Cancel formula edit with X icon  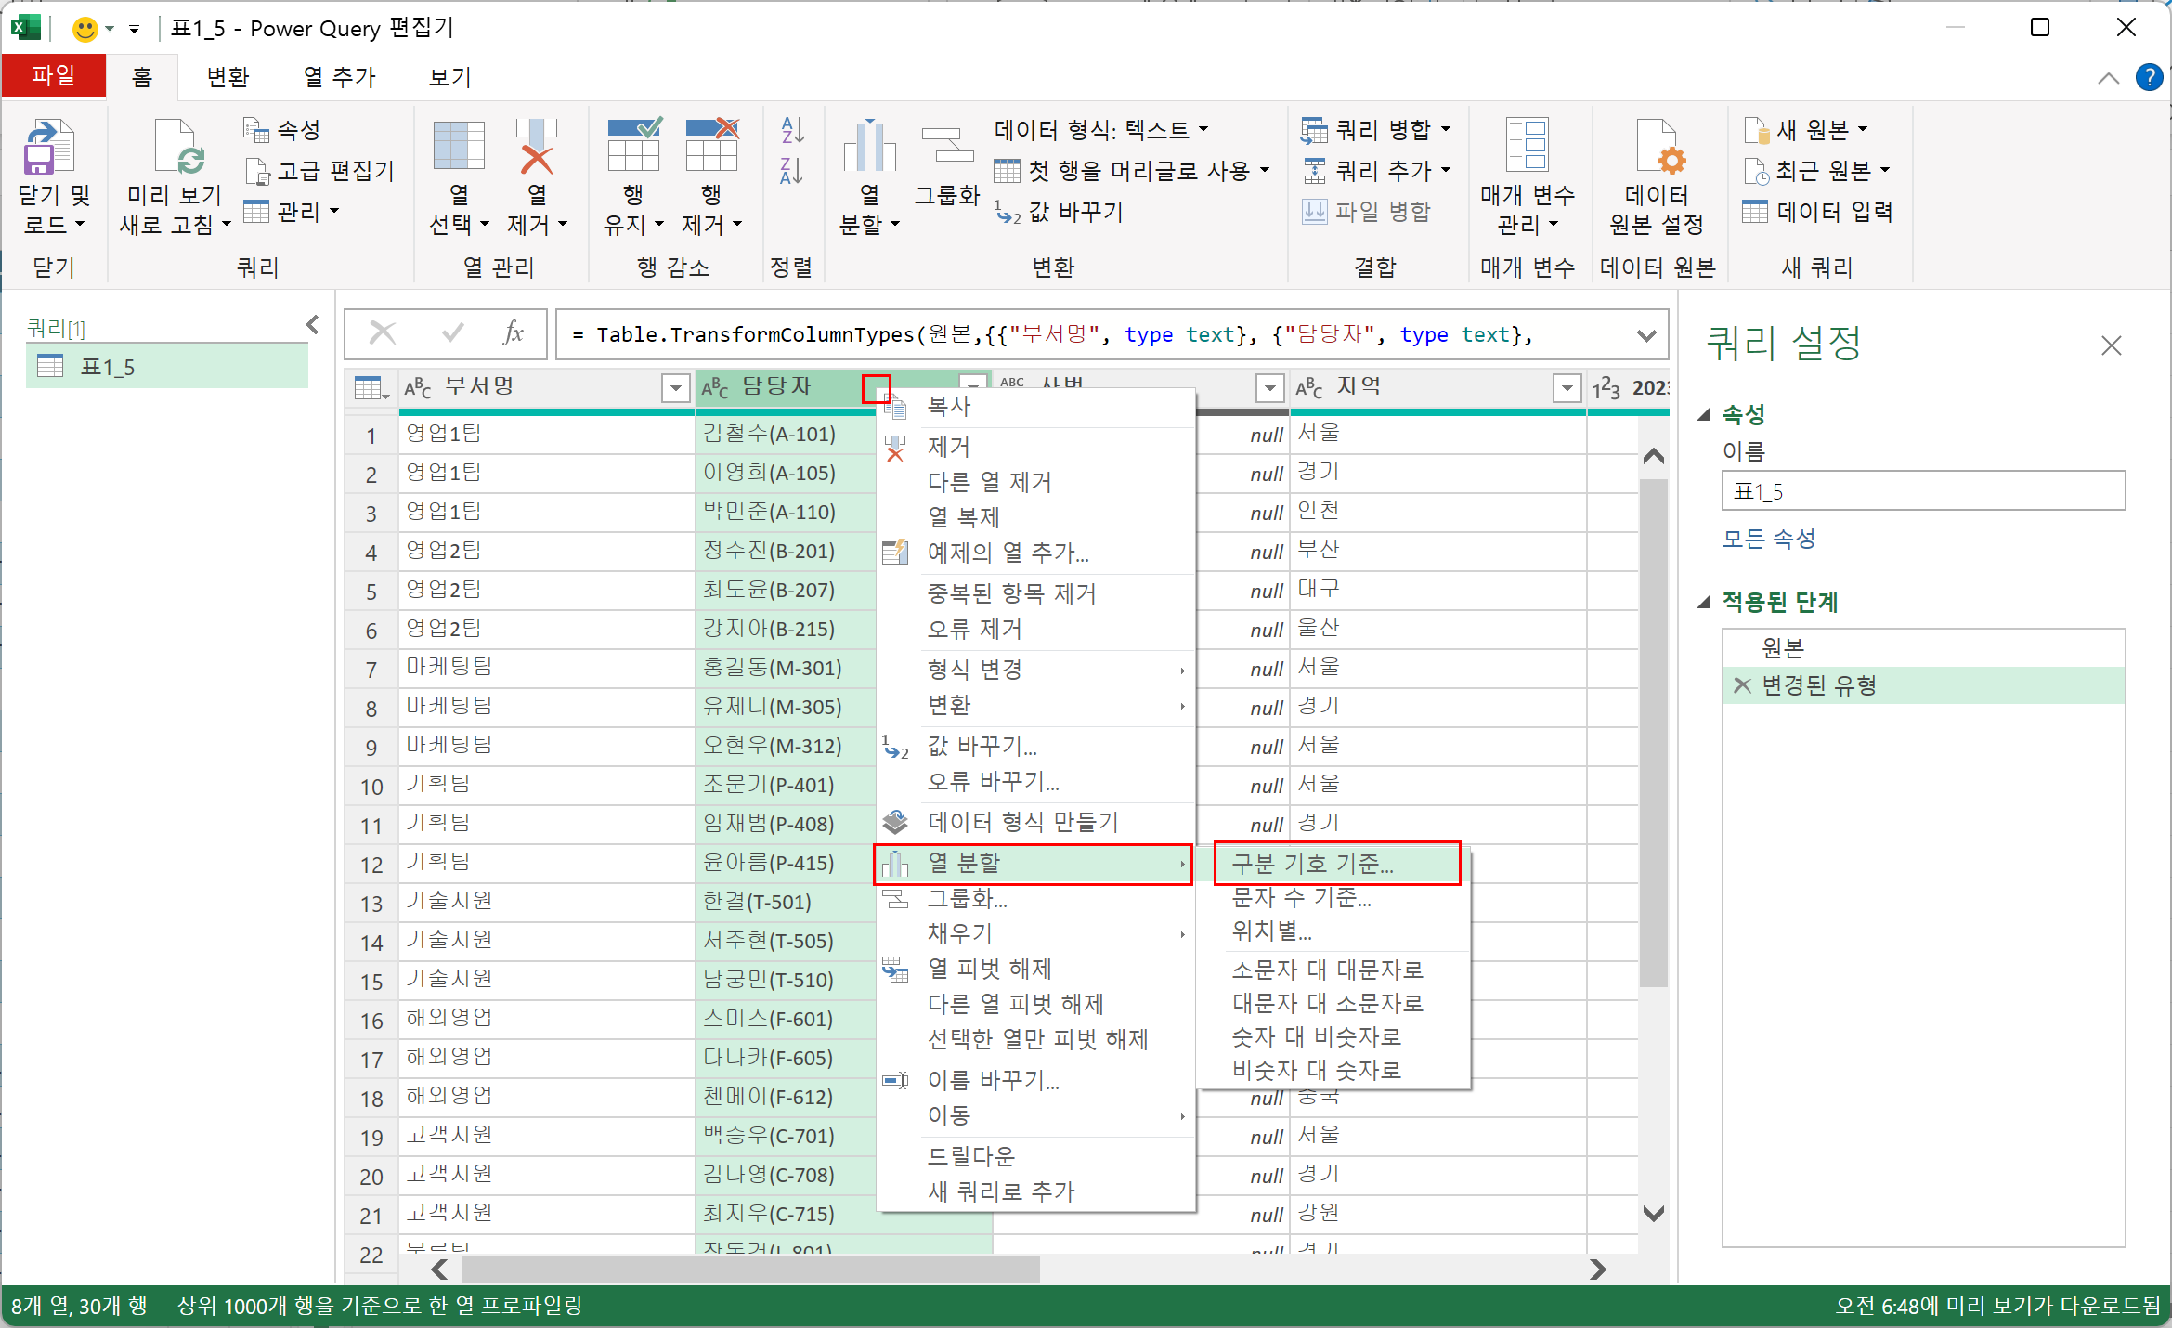[383, 332]
